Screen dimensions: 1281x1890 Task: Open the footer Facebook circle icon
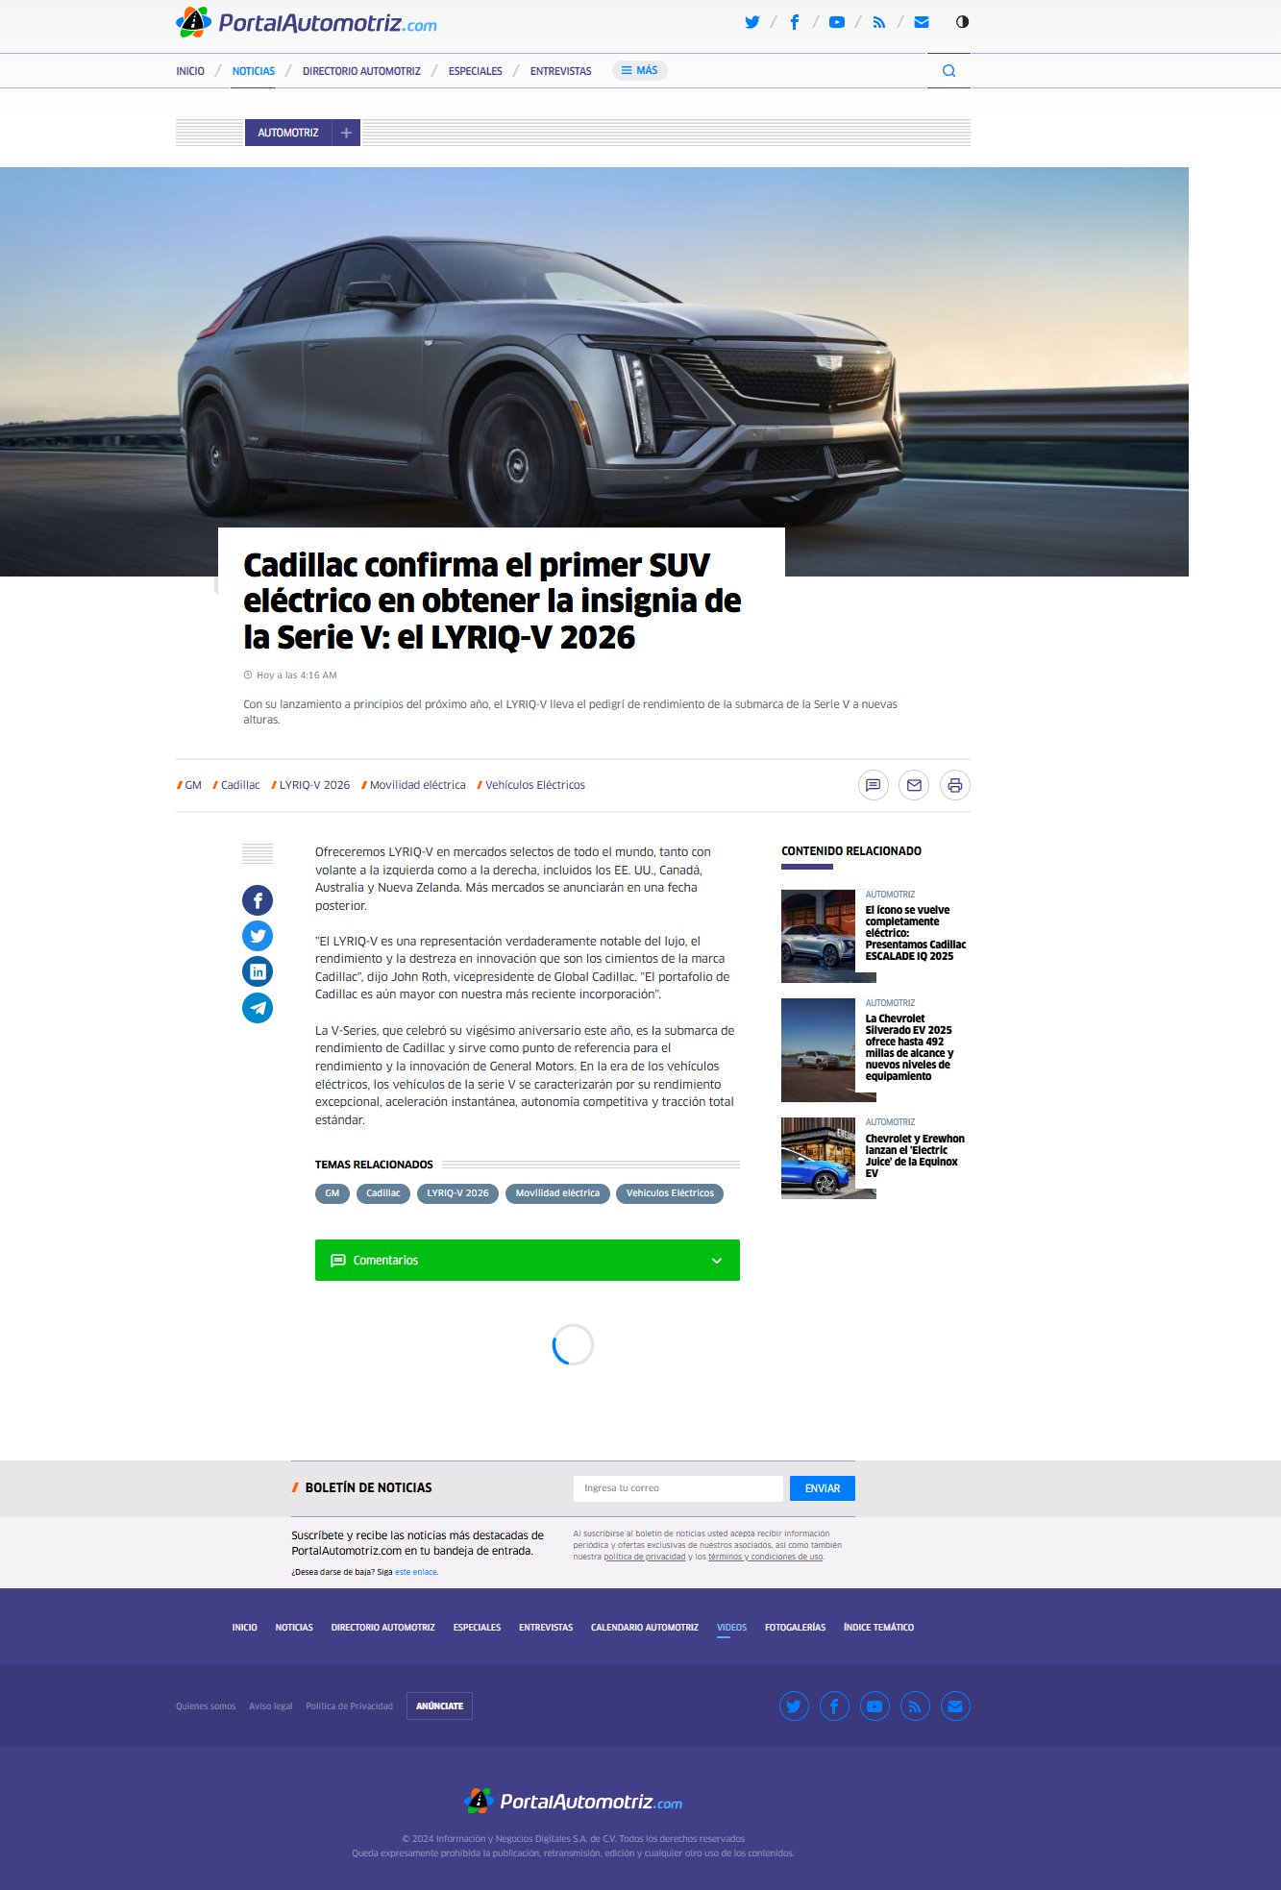[834, 1706]
